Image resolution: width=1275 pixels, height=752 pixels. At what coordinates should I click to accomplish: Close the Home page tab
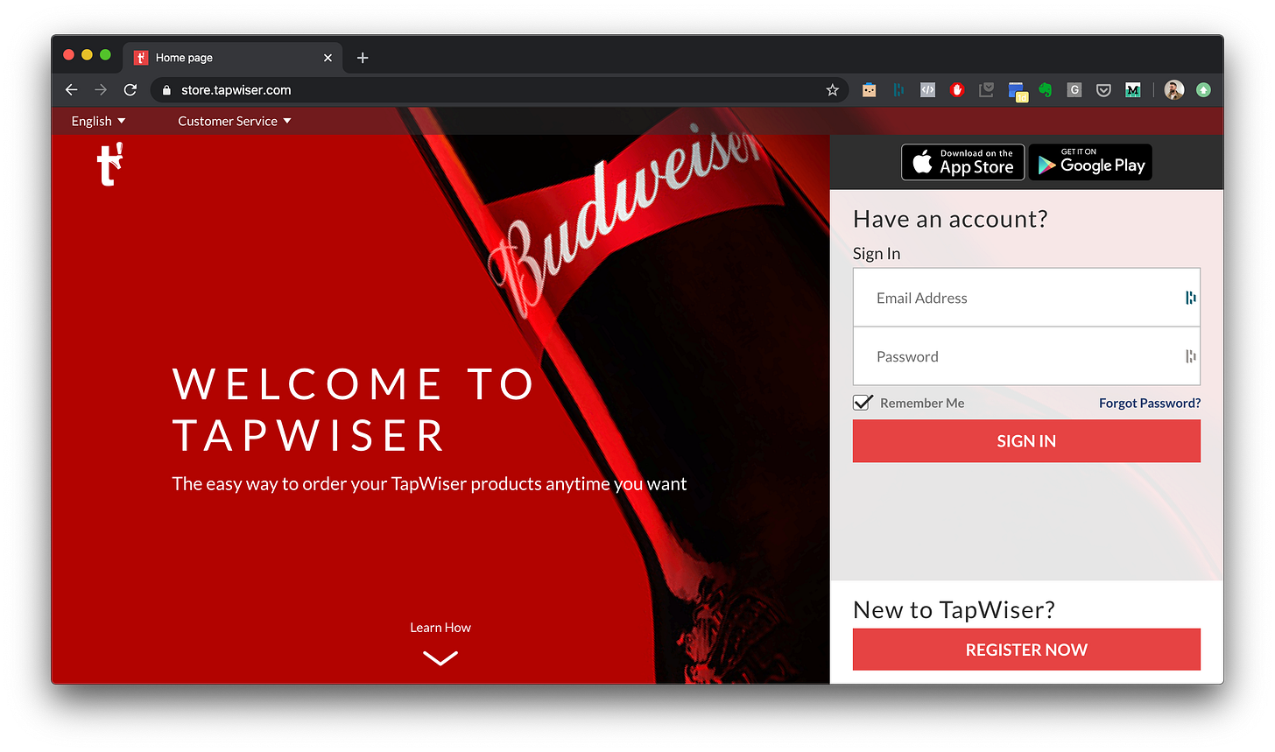(328, 58)
